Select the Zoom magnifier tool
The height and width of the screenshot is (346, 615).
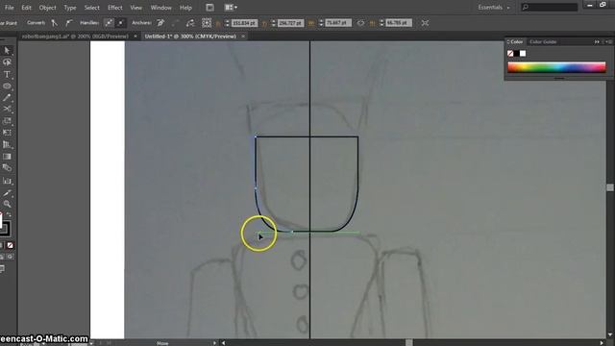pyautogui.click(x=7, y=204)
